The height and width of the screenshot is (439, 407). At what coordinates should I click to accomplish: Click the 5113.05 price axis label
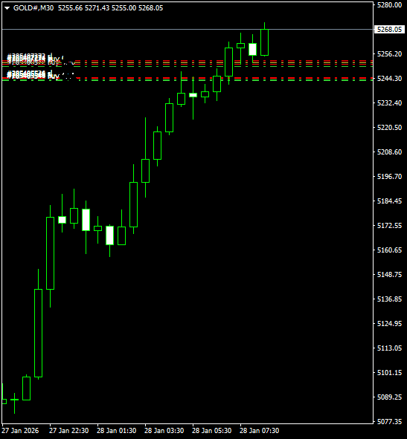click(x=389, y=348)
